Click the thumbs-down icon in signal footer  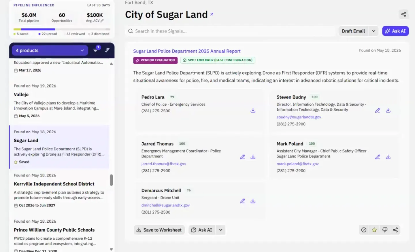(385, 230)
